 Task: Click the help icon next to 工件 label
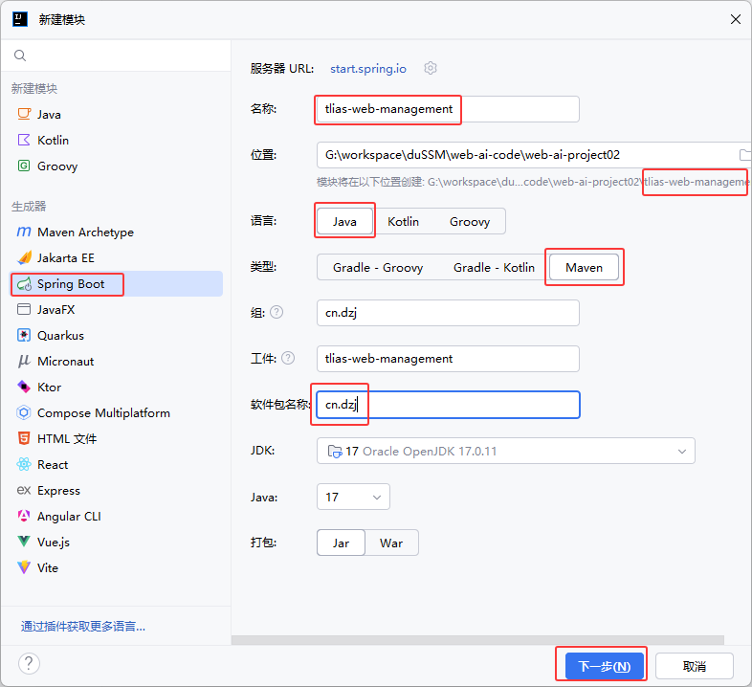coord(288,358)
